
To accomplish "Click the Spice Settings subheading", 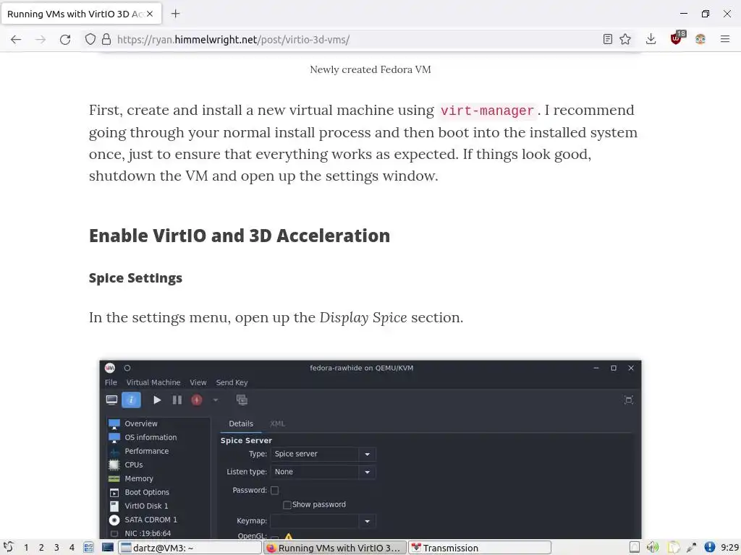I will pyautogui.click(x=135, y=278).
